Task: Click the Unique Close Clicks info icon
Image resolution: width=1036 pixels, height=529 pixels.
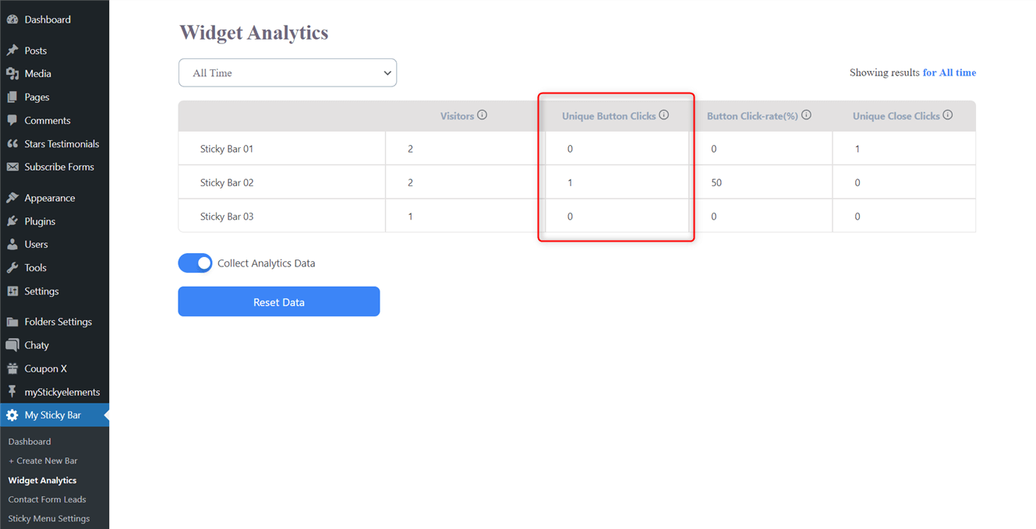Action: 947,114
